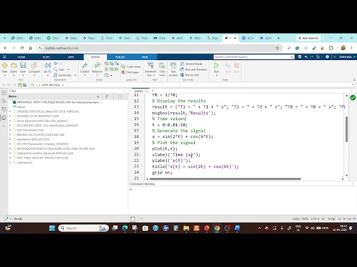Click Run to End
Image resolution: width=357 pixels, height=267 pixels.
pyautogui.click(x=190, y=75)
